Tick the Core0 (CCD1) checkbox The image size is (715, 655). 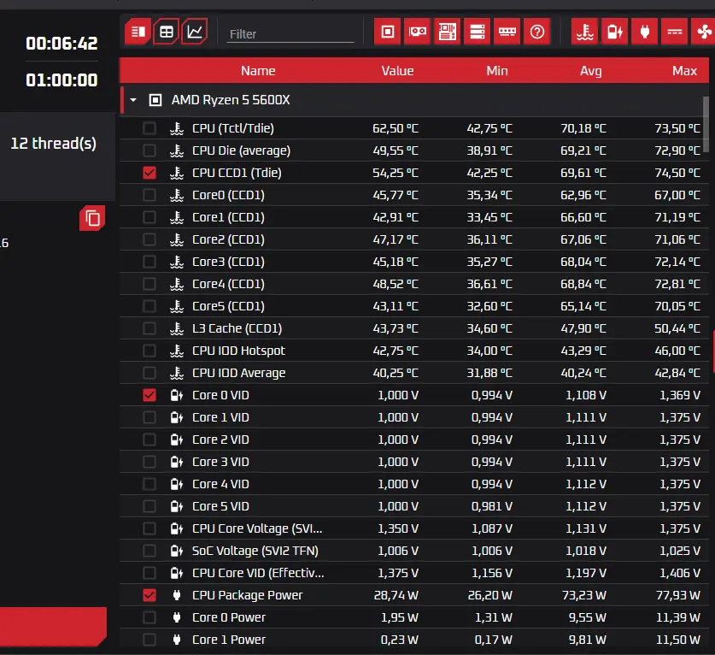149,195
